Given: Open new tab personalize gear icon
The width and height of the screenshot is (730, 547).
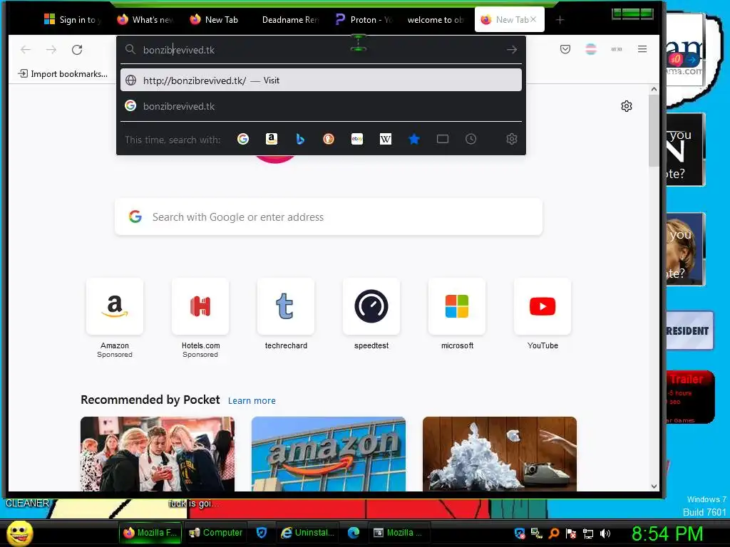Looking at the screenshot, I should coord(627,106).
